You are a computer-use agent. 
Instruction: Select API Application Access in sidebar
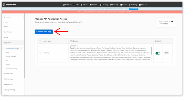(x=12, y=48)
